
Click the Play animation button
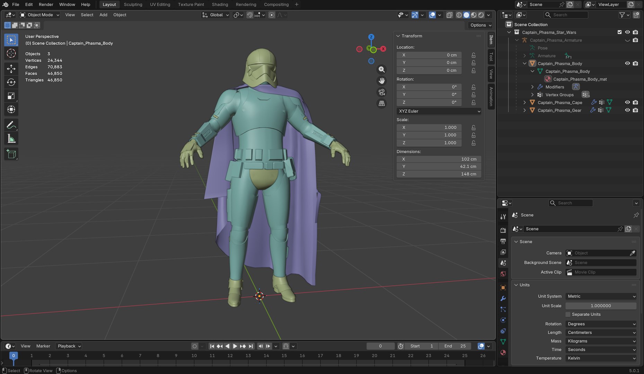[x=235, y=346]
